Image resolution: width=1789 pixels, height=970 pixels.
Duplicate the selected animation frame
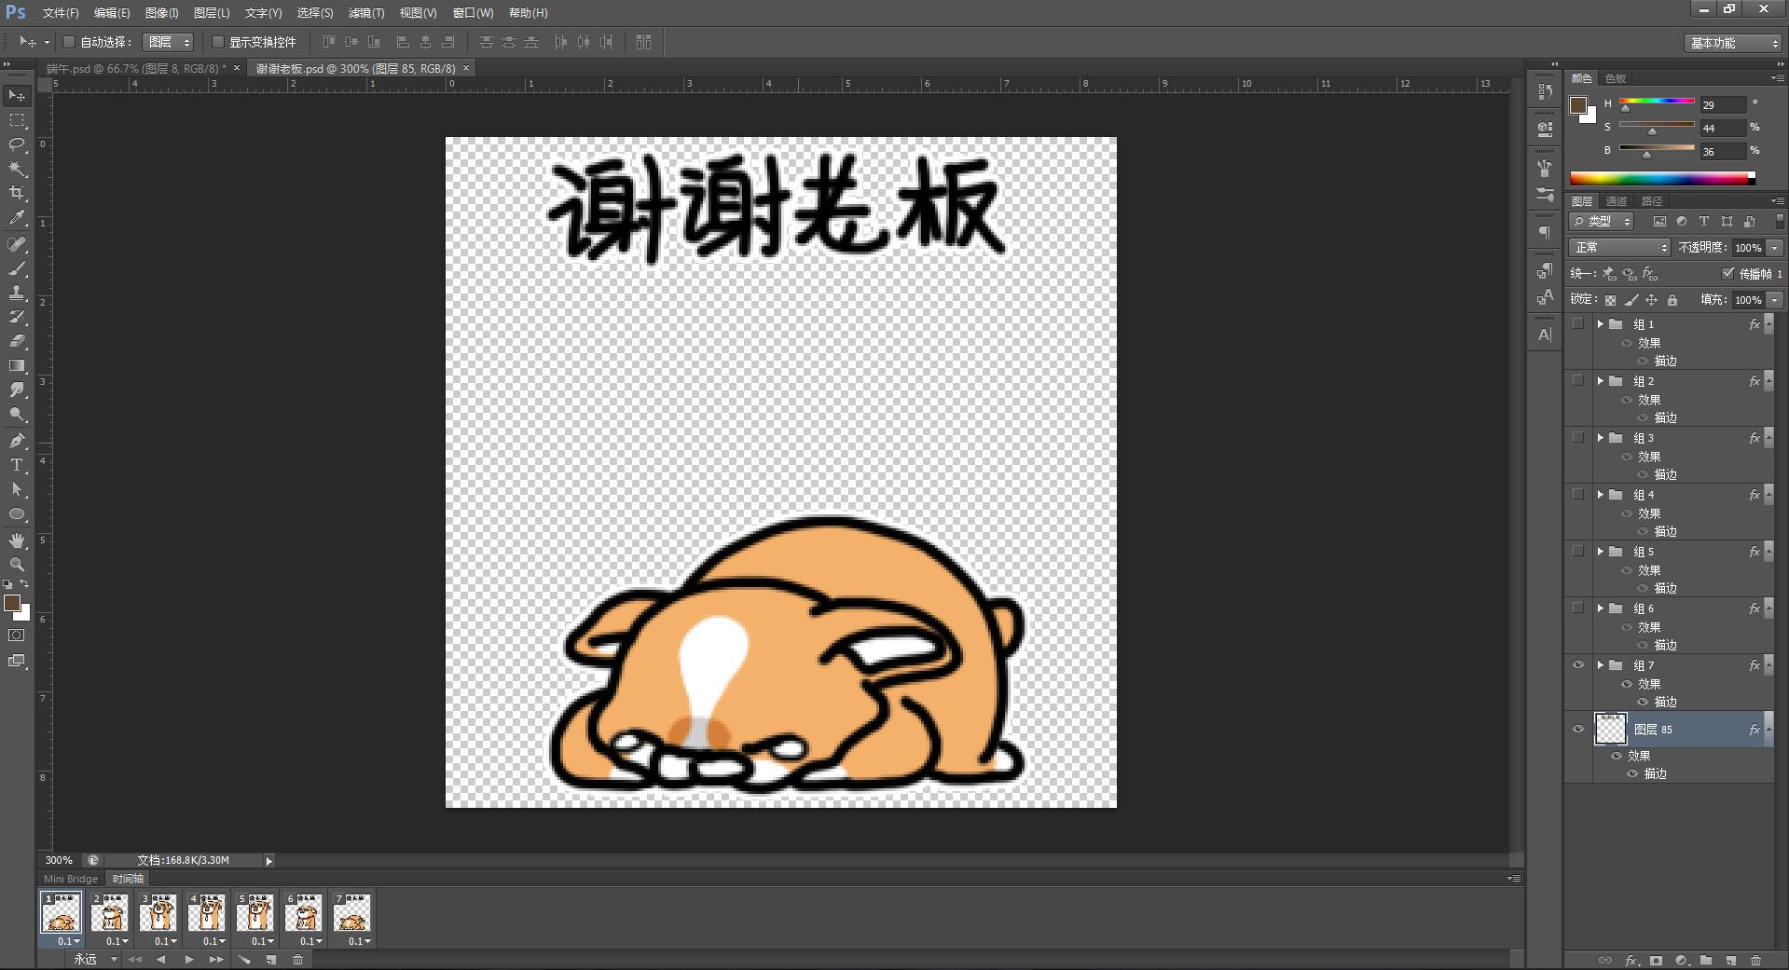click(270, 959)
